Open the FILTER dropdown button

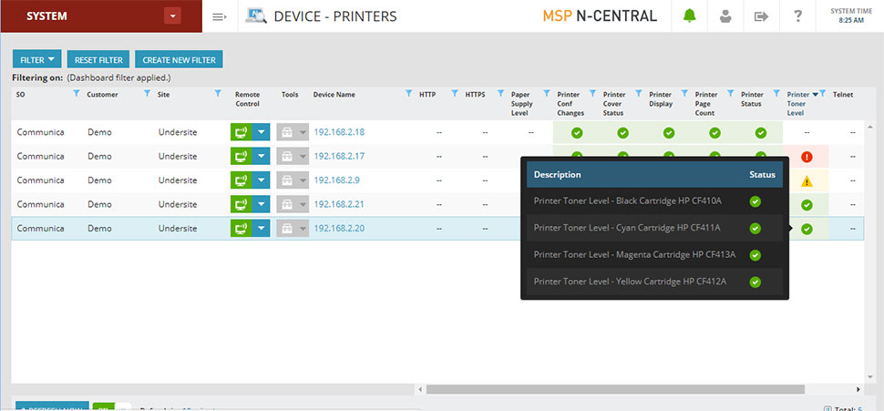[x=37, y=59]
